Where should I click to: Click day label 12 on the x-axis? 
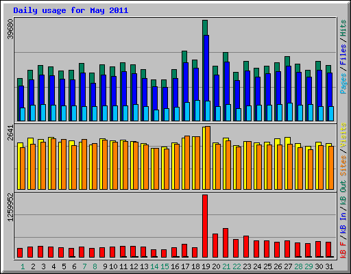pyautogui.click(x=134, y=266)
